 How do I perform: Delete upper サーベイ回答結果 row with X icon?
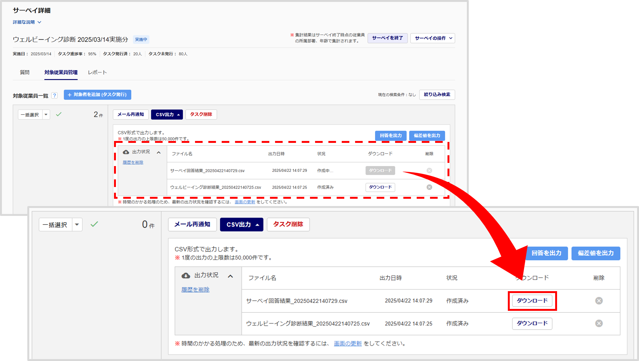point(429,170)
